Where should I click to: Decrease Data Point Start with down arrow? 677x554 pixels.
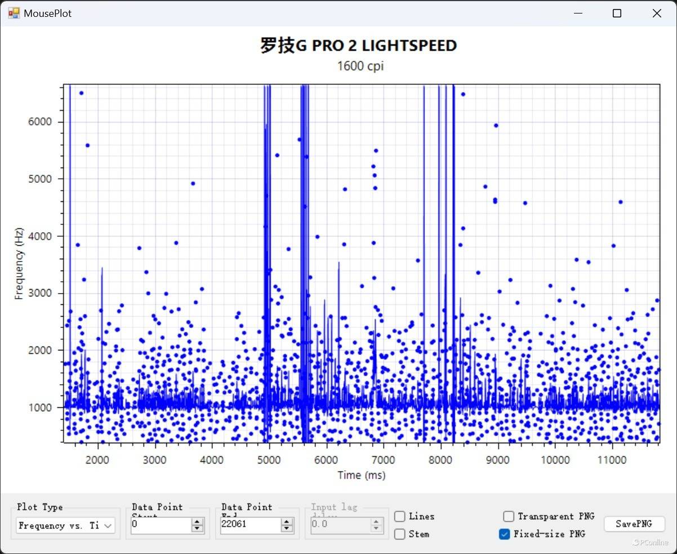[197, 529]
